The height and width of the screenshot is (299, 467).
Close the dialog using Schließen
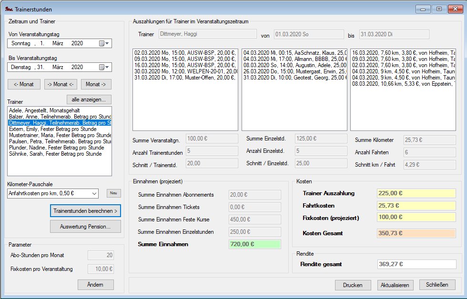[437, 285]
